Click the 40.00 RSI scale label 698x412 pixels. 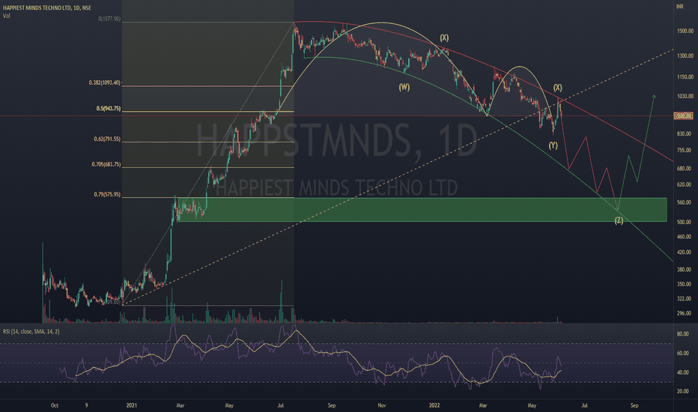pyautogui.click(x=683, y=372)
